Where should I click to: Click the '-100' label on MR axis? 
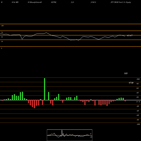138,124
